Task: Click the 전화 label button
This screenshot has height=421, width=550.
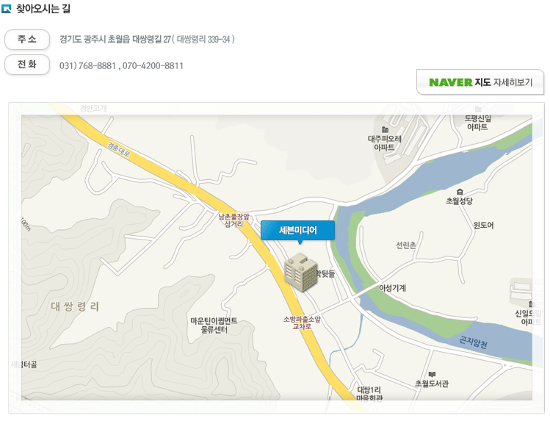Action: 27,65
